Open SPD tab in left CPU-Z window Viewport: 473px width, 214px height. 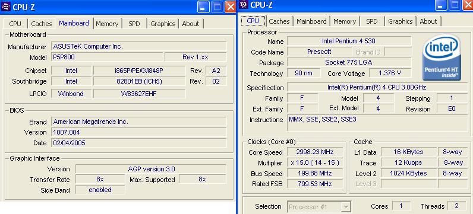(134, 24)
